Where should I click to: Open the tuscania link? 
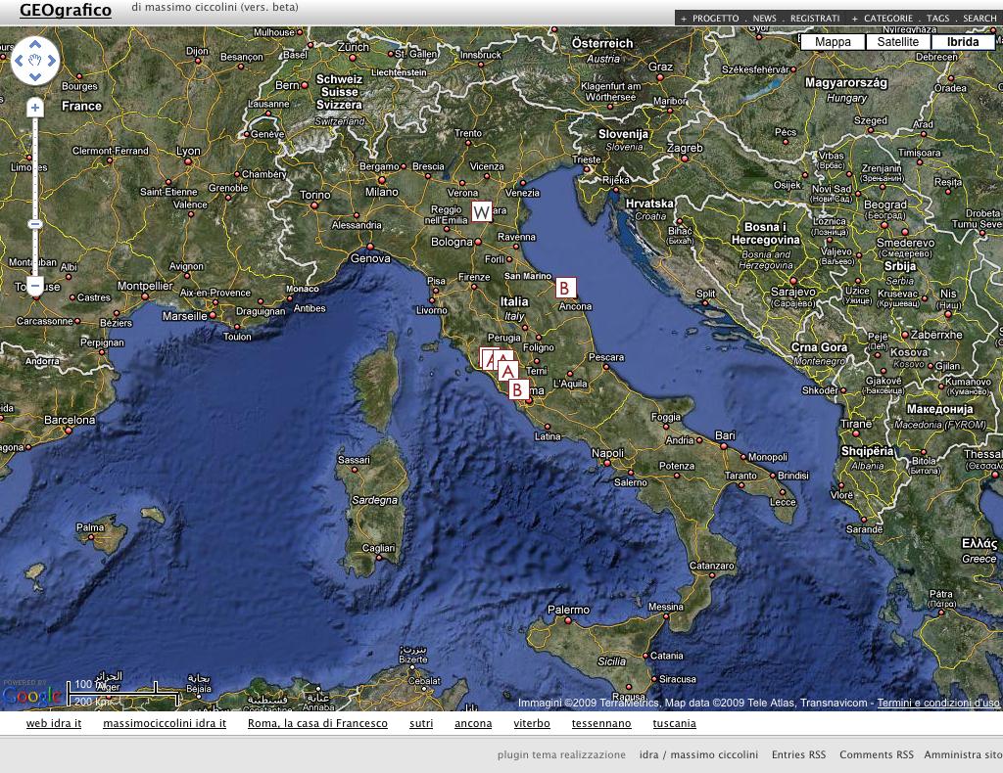pyautogui.click(x=674, y=724)
